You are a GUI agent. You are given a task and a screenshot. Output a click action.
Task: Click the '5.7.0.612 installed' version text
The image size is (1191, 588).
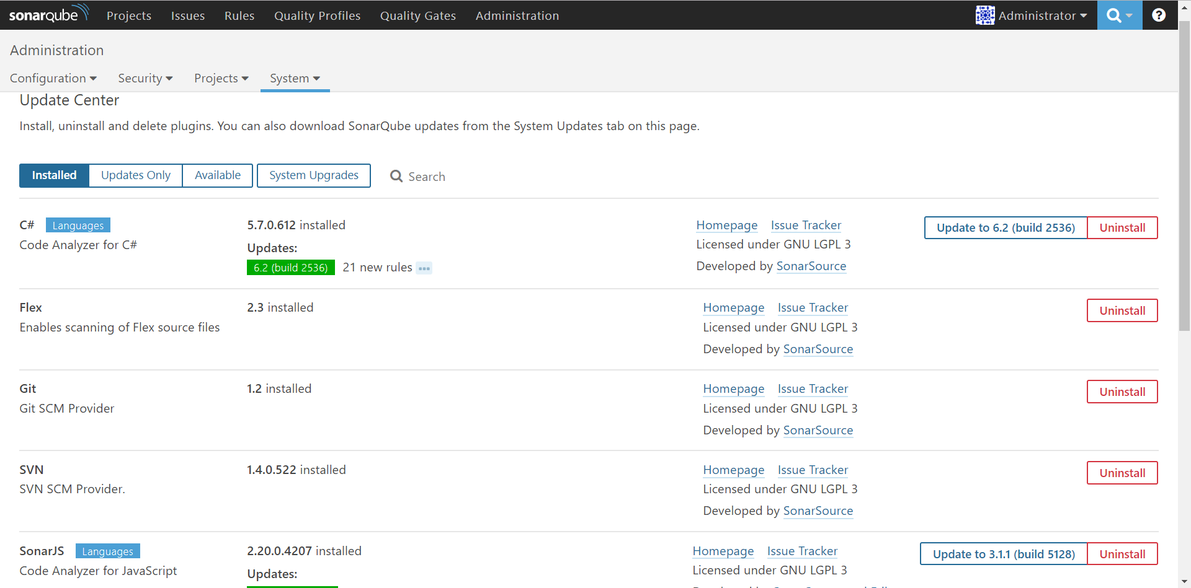point(296,225)
